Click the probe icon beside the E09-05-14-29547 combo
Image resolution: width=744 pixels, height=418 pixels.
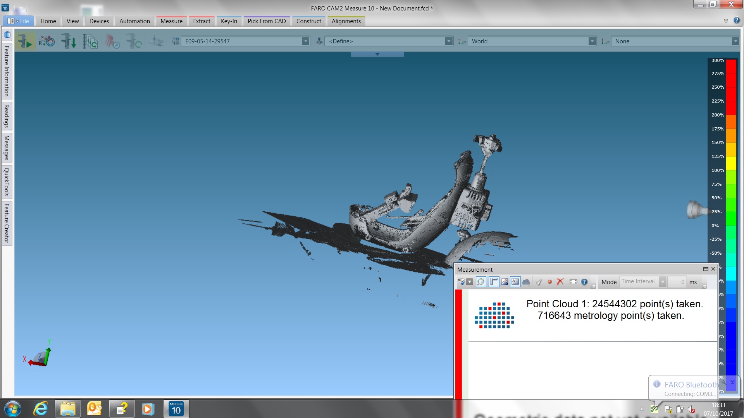click(x=176, y=41)
